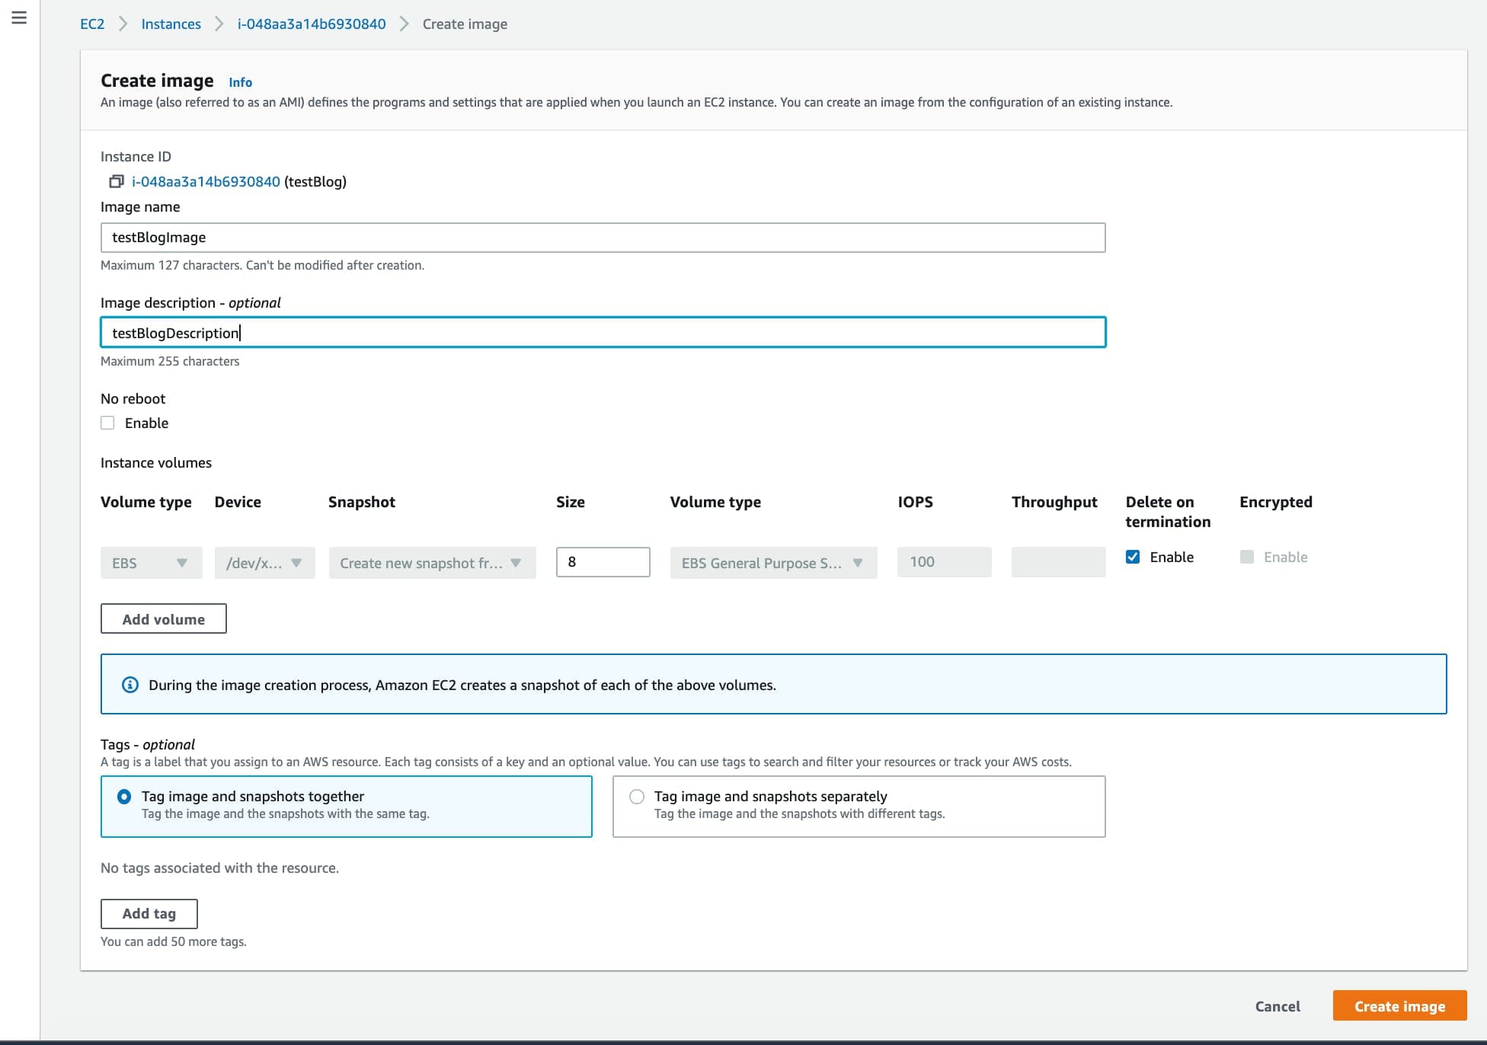This screenshot has width=1487, height=1045.
Task: Click the Add tag button
Action: [149, 913]
